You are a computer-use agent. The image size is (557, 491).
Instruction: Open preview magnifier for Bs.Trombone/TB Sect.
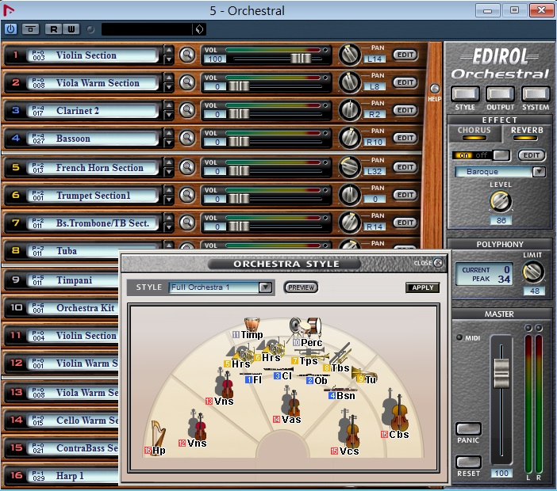pyautogui.click(x=186, y=223)
